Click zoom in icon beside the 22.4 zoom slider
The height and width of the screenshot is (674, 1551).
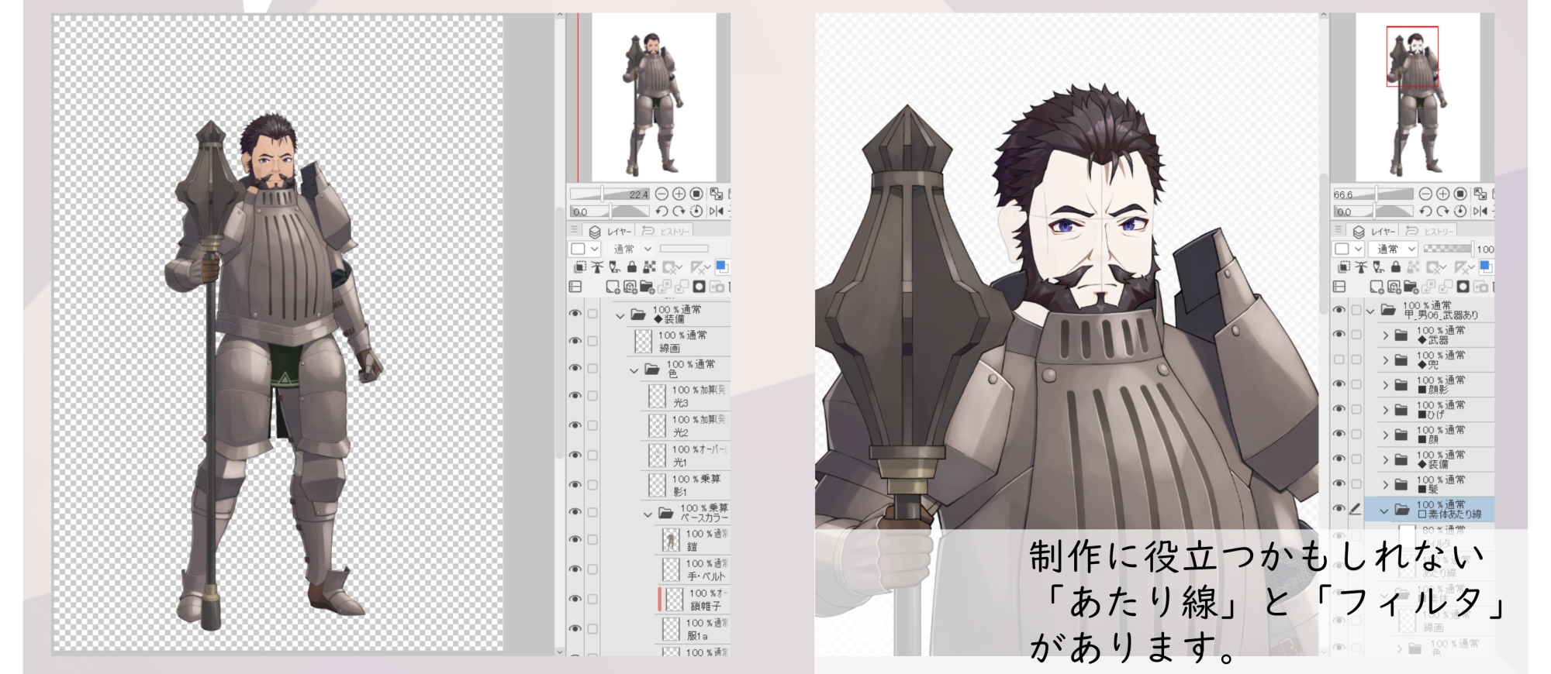click(679, 194)
